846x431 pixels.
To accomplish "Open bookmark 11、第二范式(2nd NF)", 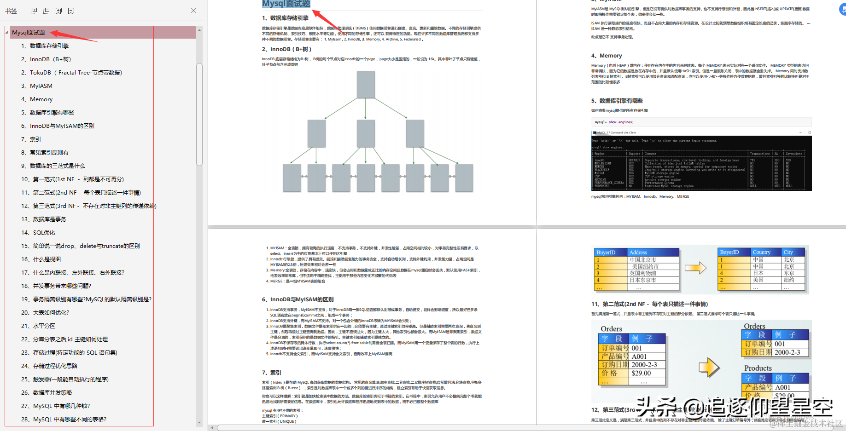I will pyautogui.click(x=81, y=192).
